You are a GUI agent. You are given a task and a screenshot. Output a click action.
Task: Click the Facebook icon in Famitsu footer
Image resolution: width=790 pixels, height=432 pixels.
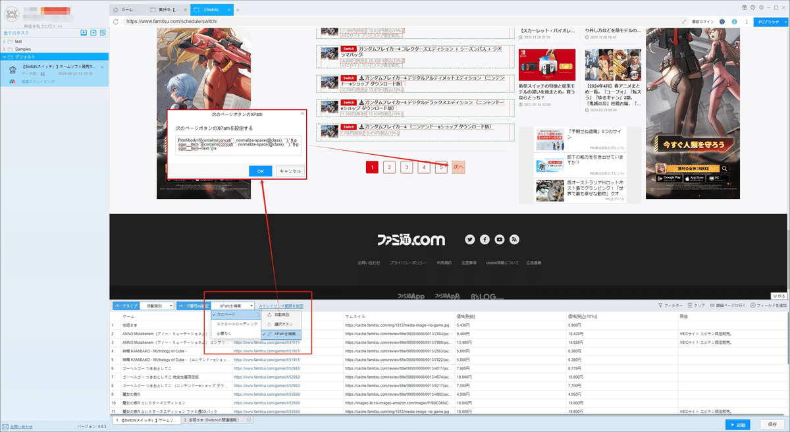pyautogui.click(x=485, y=239)
